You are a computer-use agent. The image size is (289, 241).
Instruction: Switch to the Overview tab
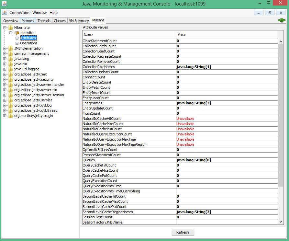point(11,21)
